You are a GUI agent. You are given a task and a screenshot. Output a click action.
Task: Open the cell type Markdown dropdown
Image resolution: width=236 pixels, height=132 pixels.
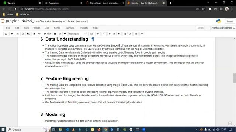(x=77, y=34)
